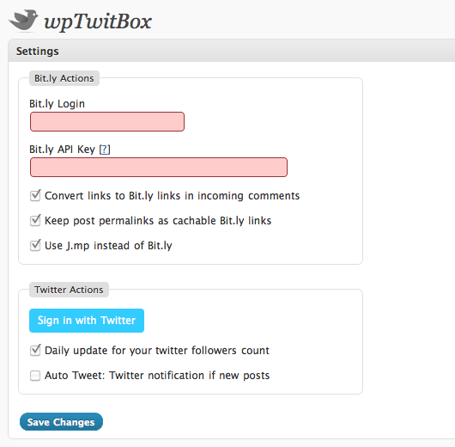Uncheck Daily update for twitter followers checkbox

pos(35,350)
